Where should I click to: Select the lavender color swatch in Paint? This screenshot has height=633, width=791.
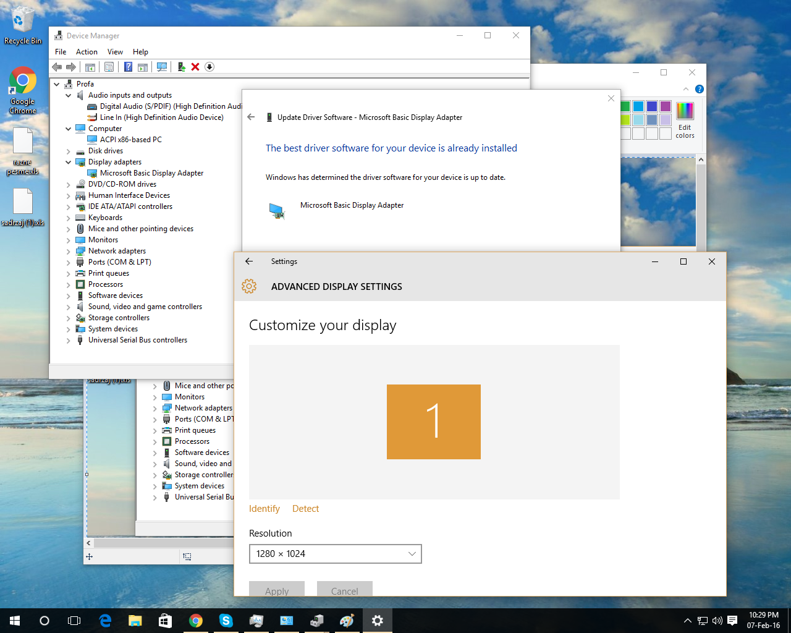tap(666, 120)
